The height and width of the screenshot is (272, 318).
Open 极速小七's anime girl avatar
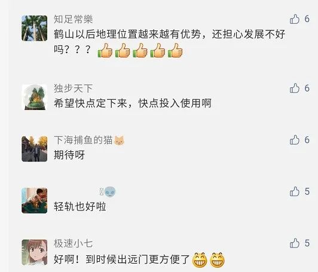tap(35, 252)
